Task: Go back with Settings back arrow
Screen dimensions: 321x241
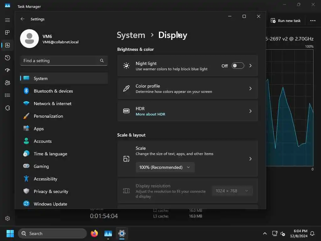Action: click(23, 19)
